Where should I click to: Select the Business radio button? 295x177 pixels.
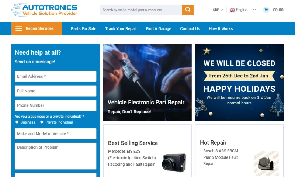[x=17, y=122]
